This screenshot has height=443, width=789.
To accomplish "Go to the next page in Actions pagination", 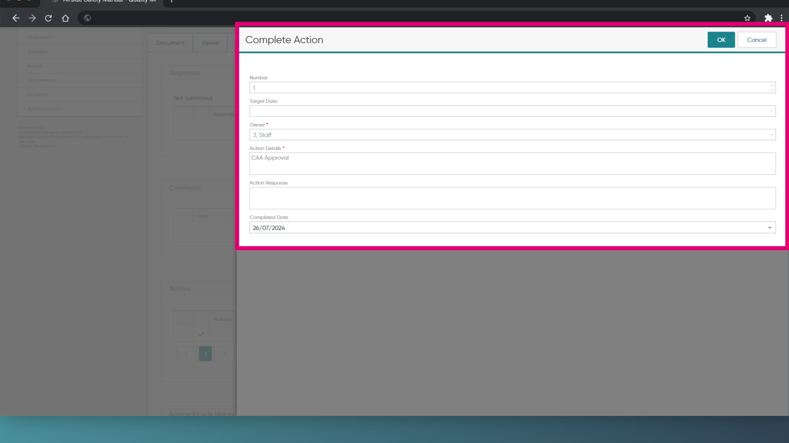I will [x=224, y=354].
